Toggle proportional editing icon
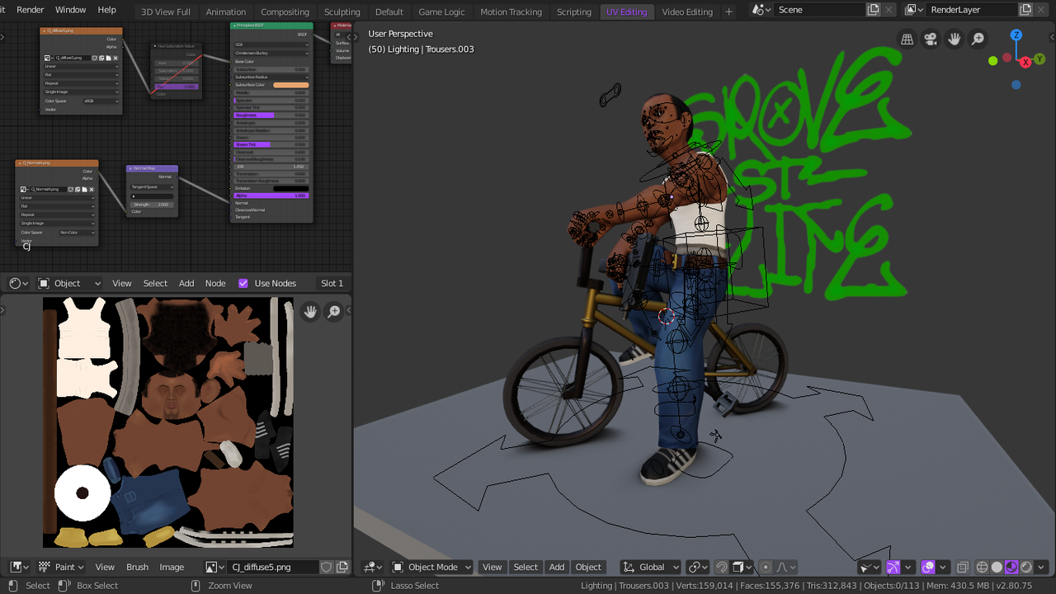The height and width of the screenshot is (594, 1056). [x=766, y=567]
